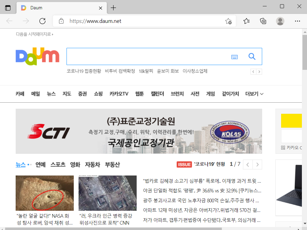Open a new tab with plus button
The image size is (307, 230).
(113, 8)
